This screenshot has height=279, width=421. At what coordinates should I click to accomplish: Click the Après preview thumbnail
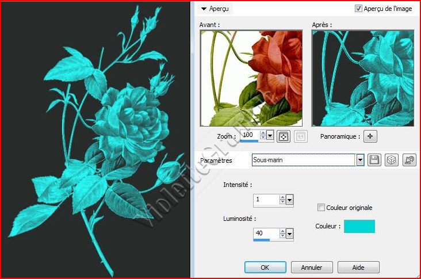(362, 78)
